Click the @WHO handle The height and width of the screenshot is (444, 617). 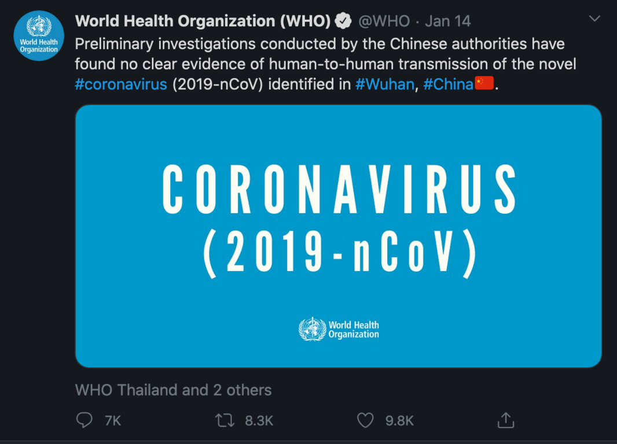click(x=384, y=21)
